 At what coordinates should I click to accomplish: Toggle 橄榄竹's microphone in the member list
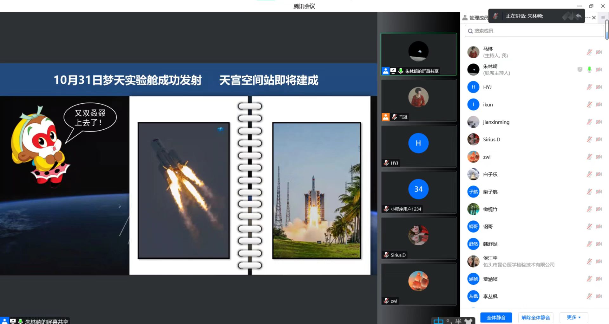(589, 209)
